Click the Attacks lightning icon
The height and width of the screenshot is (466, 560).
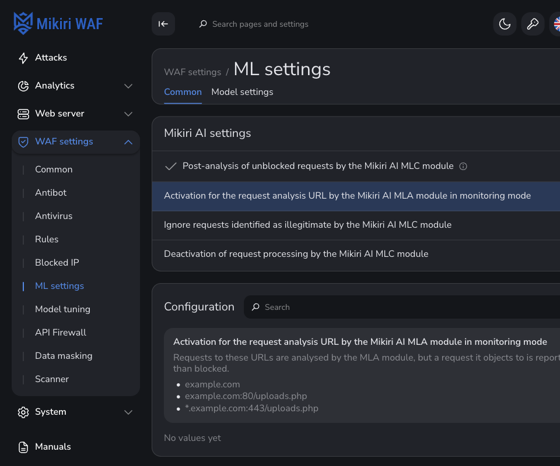point(23,58)
